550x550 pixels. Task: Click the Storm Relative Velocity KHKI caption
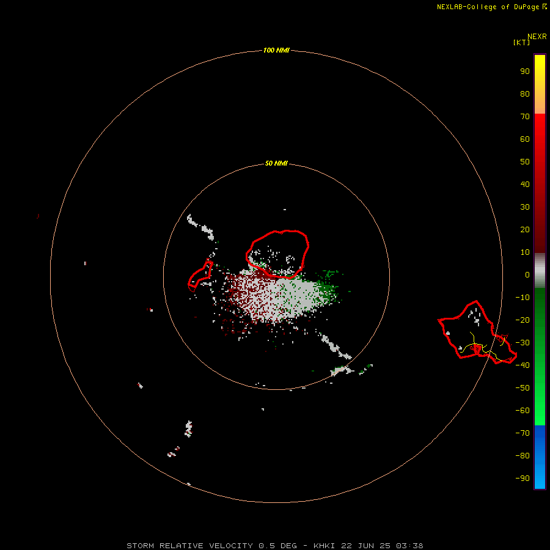coord(274,546)
